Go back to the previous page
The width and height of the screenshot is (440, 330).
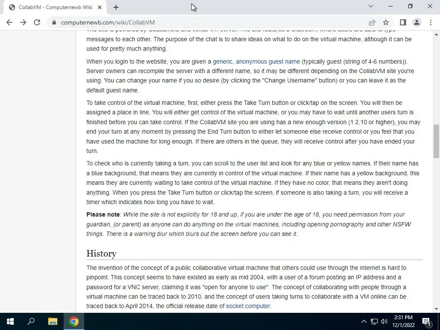[x=9, y=22]
